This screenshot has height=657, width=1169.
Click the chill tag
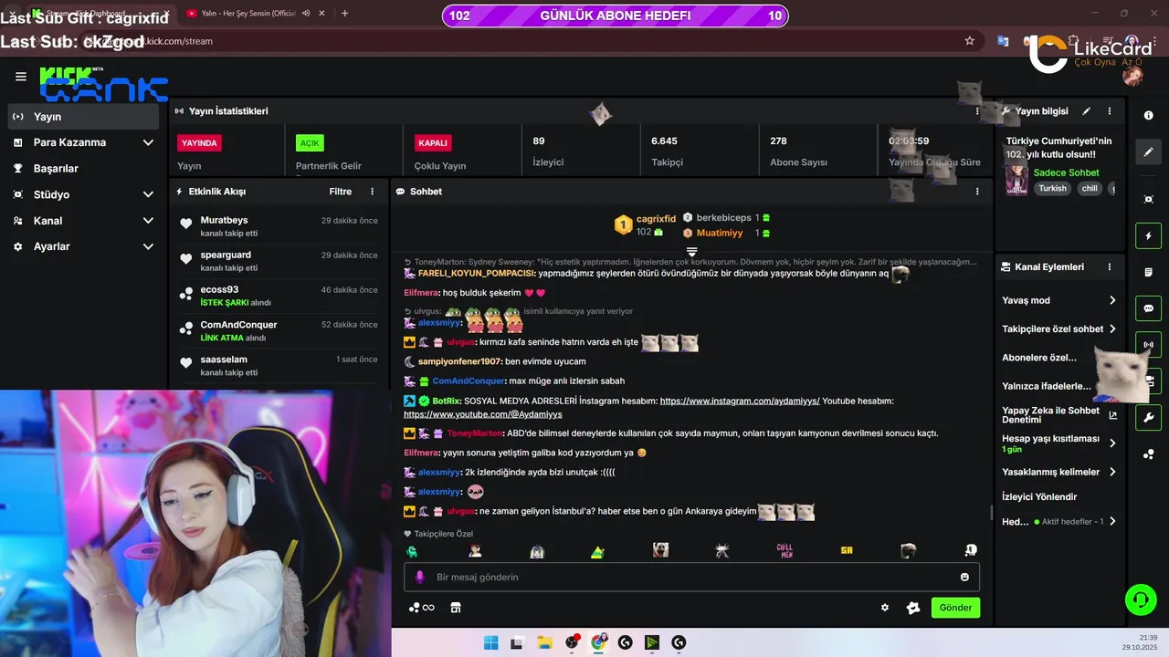pos(1090,189)
